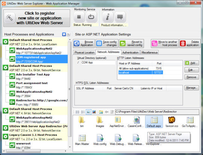The width and height of the screenshot is (203, 155).
Task: Revert to saved config
Action: coord(132,44)
